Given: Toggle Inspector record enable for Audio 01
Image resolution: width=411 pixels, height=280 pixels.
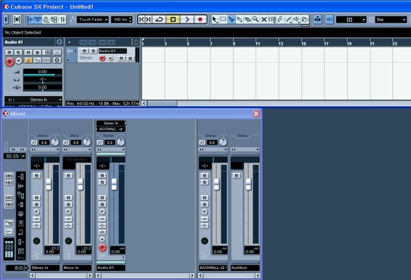Looking at the screenshot, I should click(10, 62).
